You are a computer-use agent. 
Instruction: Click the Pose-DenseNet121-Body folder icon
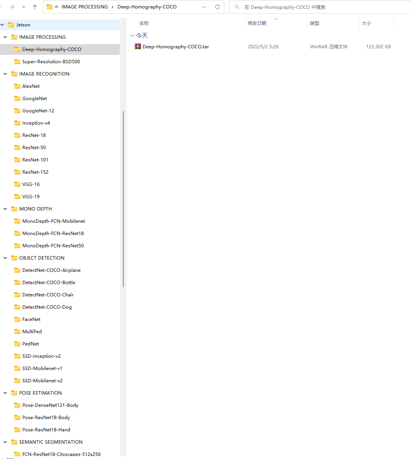17,405
